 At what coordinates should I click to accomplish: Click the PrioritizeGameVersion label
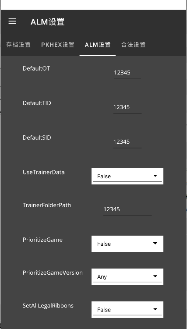tap(53, 273)
